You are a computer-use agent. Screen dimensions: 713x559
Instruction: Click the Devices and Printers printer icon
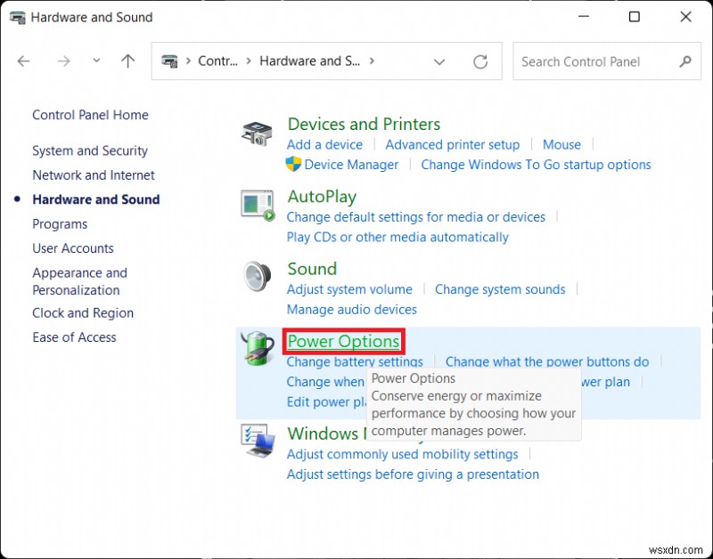point(257,132)
